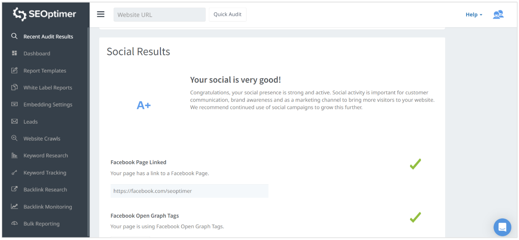
Task: Click the White Label Reports copy icon
Action: point(14,88)
